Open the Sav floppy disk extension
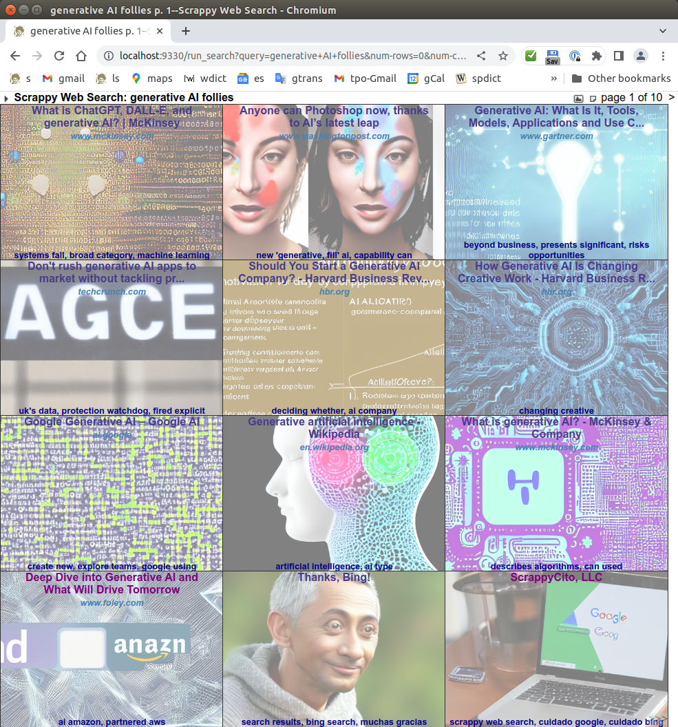 pos(553,56)
